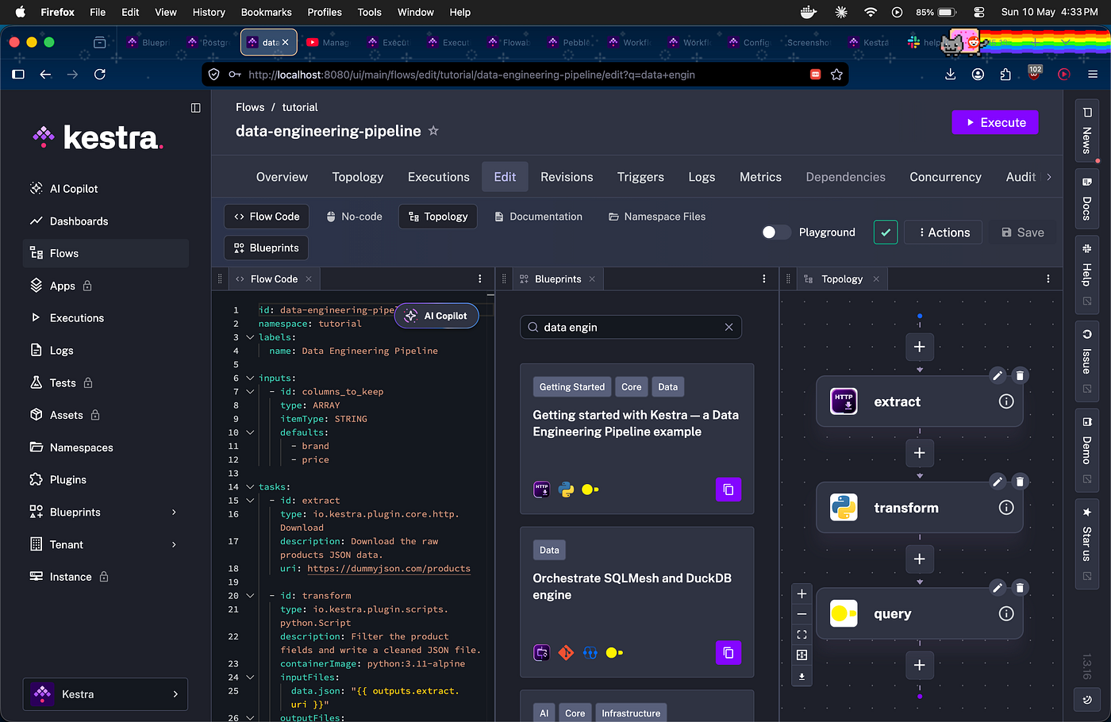The height and width of the screenshot is (722, 1111).
Task: Go to Flows in the breadcrumb
Action: tap(250, 107)
